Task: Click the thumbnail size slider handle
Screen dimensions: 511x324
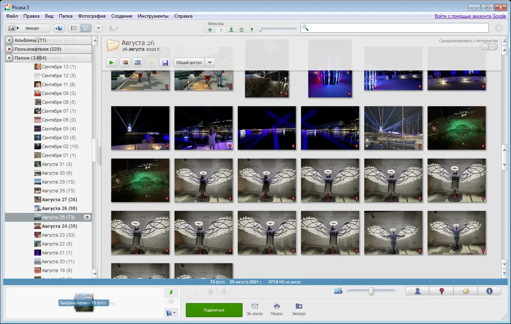Action: [x=371, y=291]
